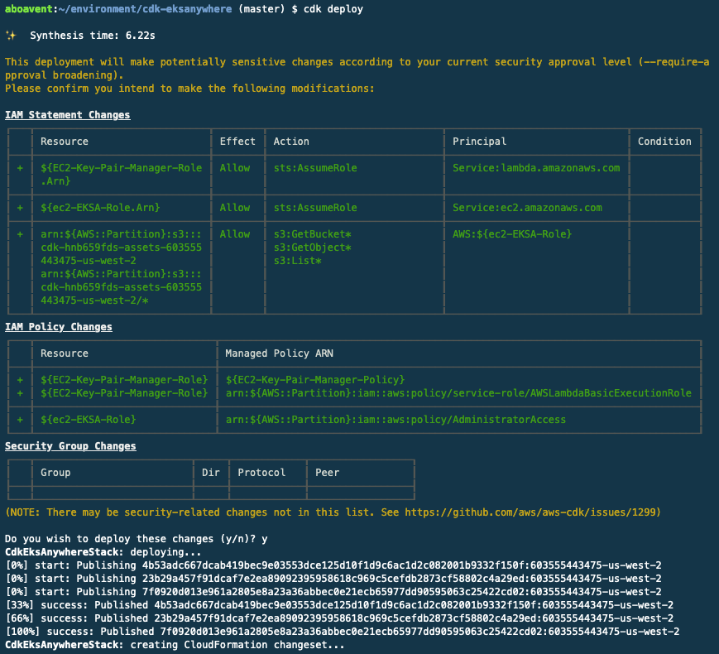Click the '(master)' branch text

261,9
